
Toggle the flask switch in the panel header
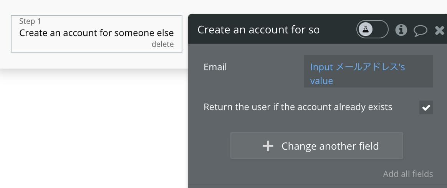[x=372, y=29]
